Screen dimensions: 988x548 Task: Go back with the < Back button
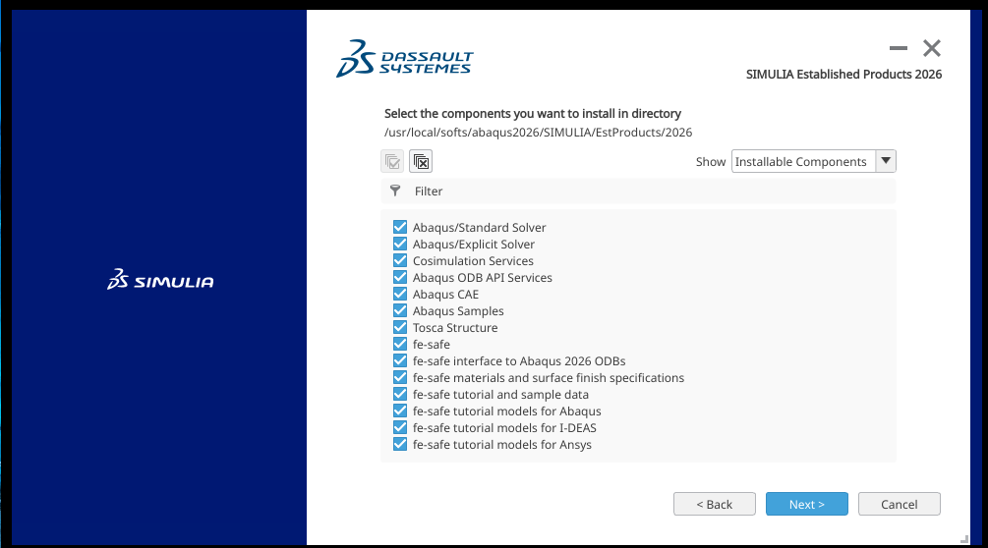coord(714,504)
